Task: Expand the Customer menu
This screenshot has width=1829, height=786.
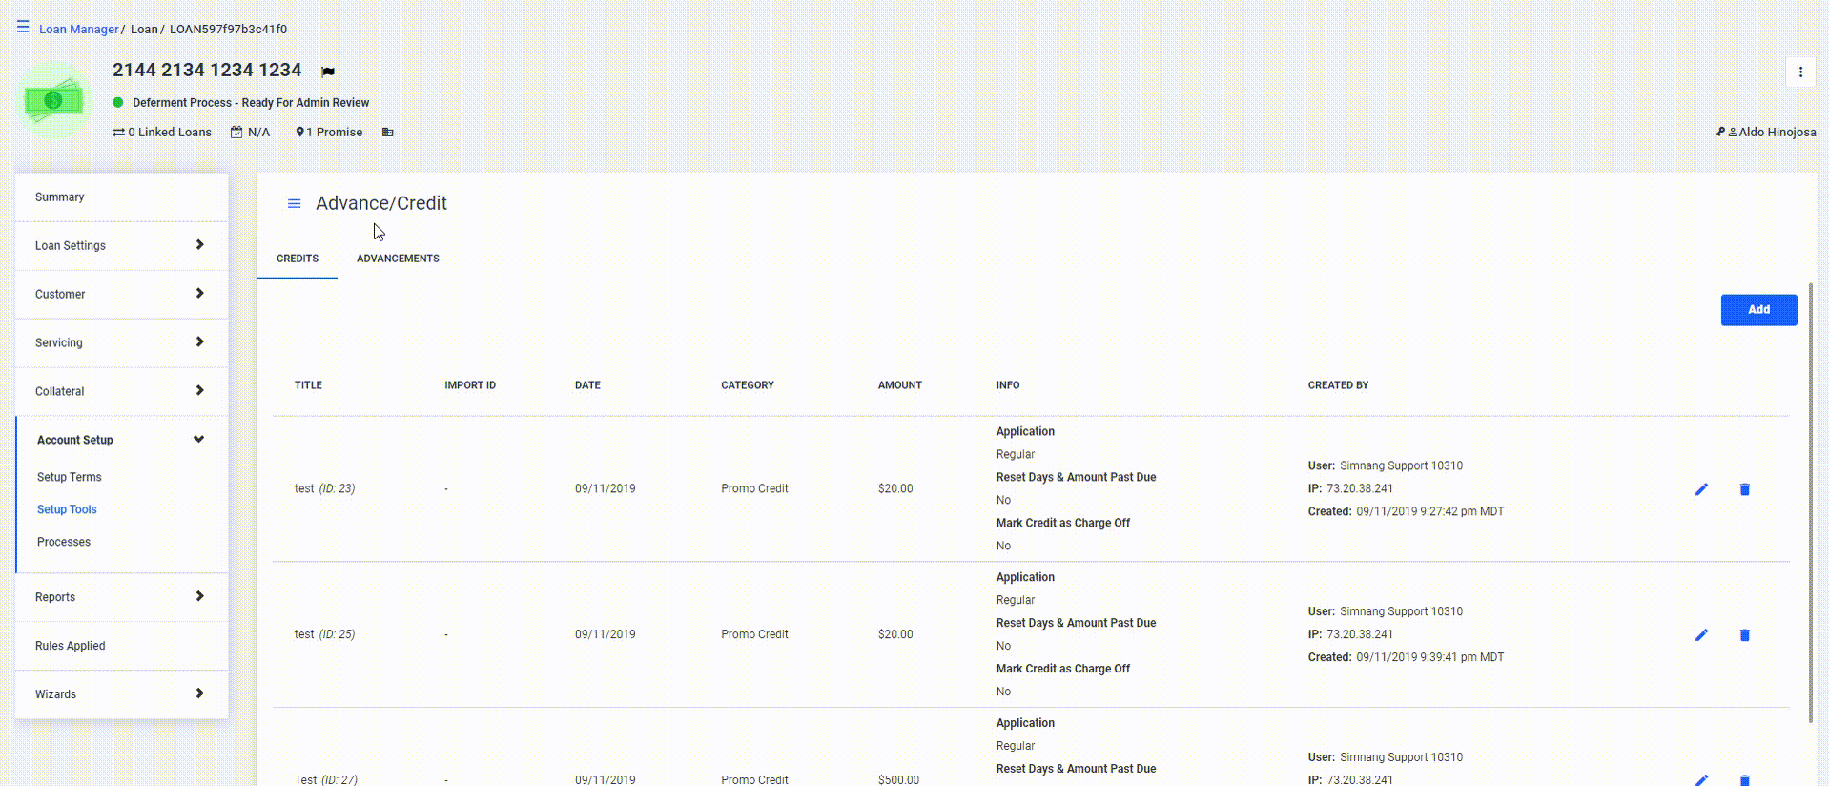Action: pyautogui.click(x=121, y=295)
